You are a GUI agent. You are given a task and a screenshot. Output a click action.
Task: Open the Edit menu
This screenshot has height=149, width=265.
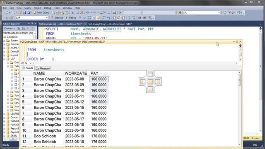pyautogui.click(x=12, y=8)
